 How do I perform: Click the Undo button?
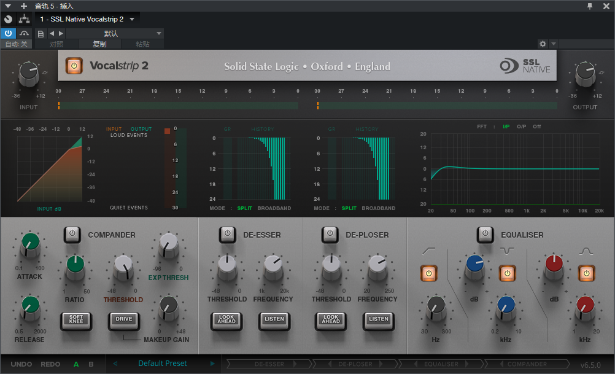pyautogui.click(x=21, y=364)
